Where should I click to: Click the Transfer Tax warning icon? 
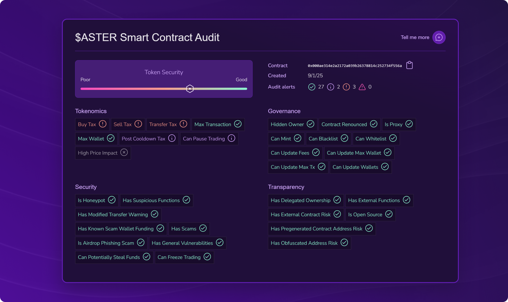pos(183,124)
